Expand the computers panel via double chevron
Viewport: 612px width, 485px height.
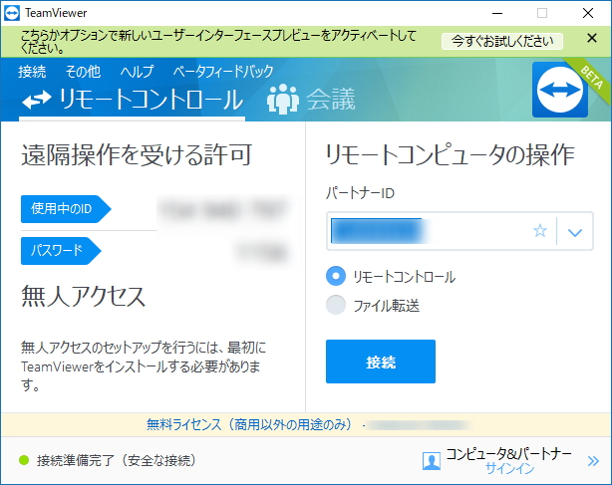pos(593,461)
